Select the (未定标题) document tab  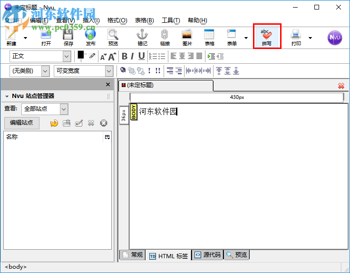tap(165, 85)
